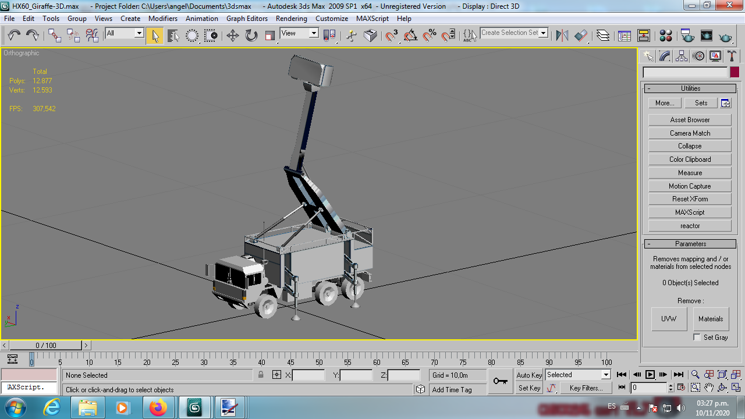This screenshot has width=745, height=419.
Task: Click the object color swatch
Action: 735,72
